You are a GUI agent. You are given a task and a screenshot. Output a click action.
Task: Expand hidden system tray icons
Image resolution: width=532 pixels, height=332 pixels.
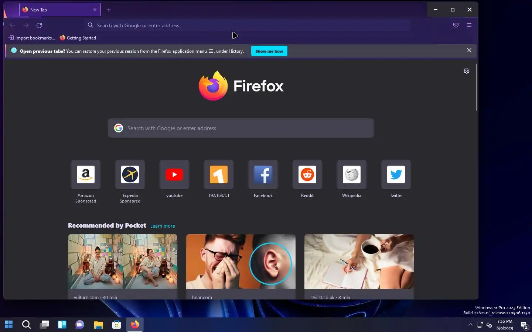coord(470,325)
